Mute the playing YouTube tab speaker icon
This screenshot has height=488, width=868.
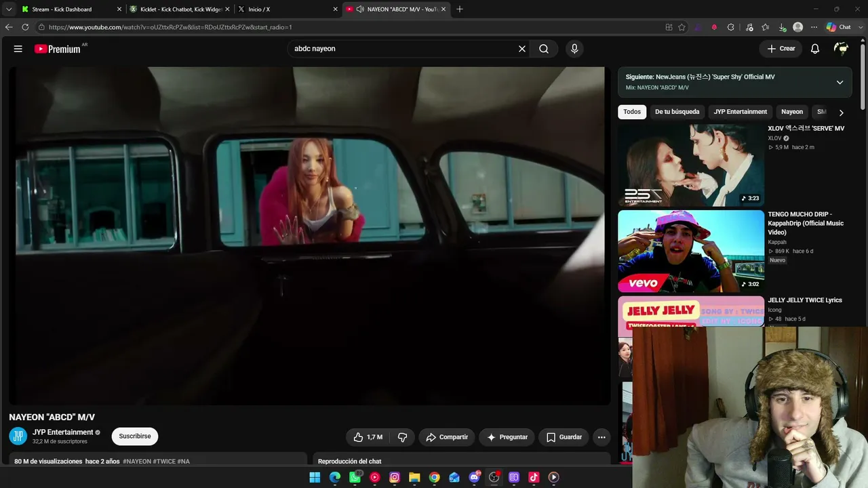(359, 9)
